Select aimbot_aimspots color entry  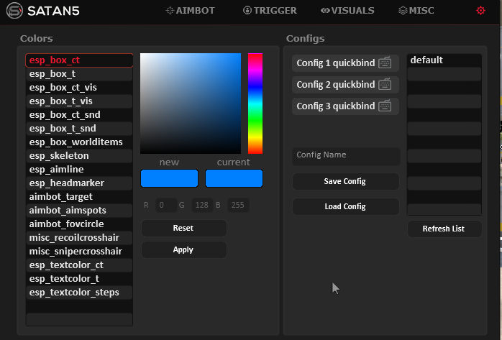79,210
